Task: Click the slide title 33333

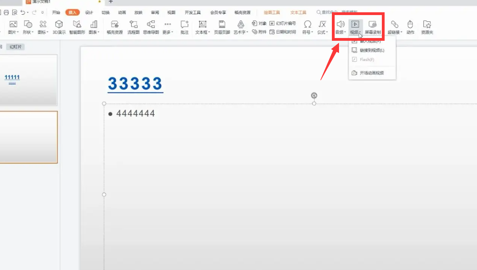Action: point(135,84)
